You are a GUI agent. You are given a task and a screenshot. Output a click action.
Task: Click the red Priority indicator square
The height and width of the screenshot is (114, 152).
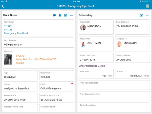72,83
